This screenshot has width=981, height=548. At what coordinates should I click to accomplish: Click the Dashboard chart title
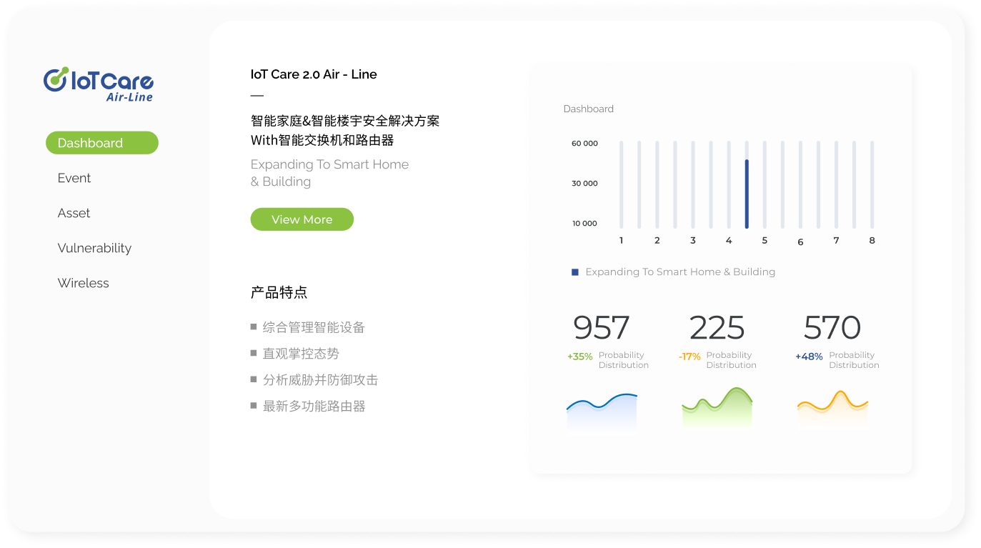(x=589, y=109)
